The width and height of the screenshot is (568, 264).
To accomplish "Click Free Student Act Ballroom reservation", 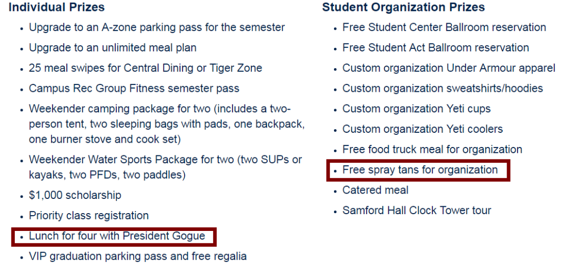I will click(436, 48).
